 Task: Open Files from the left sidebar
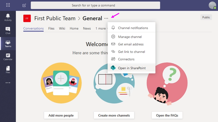coord(8,70)
